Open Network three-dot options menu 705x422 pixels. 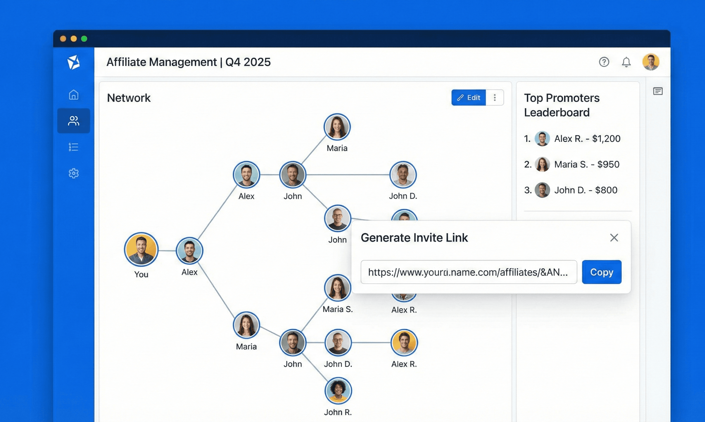[x=495, y=98]
